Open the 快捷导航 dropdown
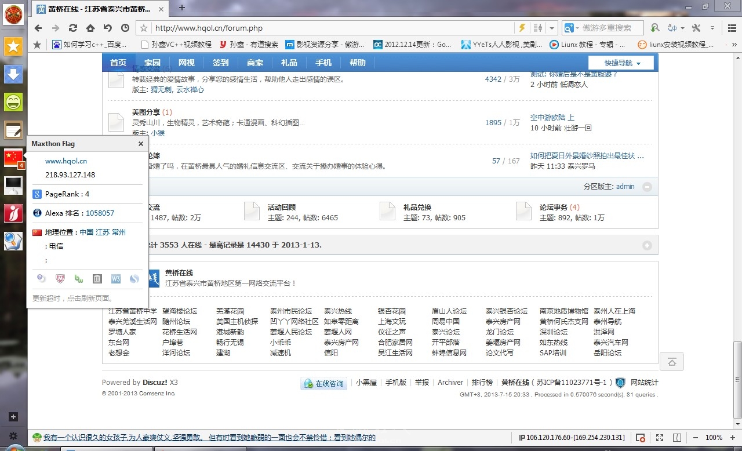The width and height of the screenshot is (742, 451). (x=621, y=63)
